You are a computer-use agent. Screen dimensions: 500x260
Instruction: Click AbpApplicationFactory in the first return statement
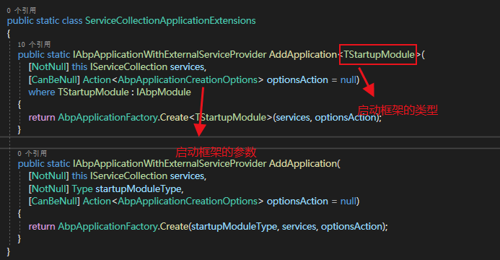click(108, 118)
